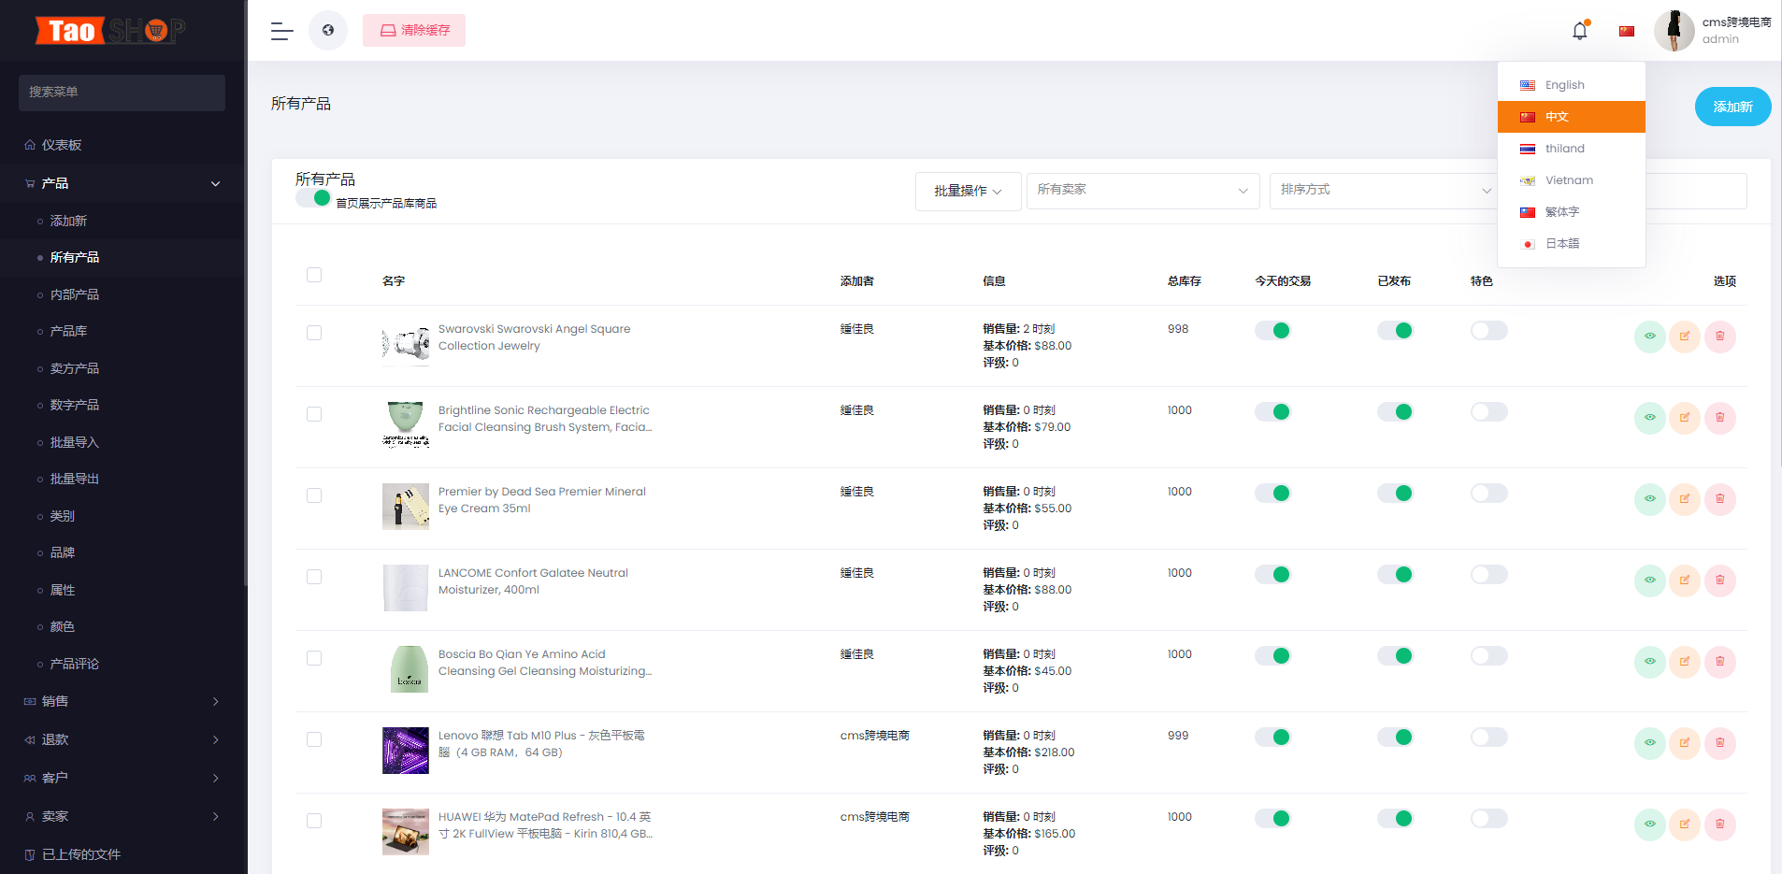Toggle 首页展示产品库商品 switch off

pyautogui.click(x=314, y=197)
